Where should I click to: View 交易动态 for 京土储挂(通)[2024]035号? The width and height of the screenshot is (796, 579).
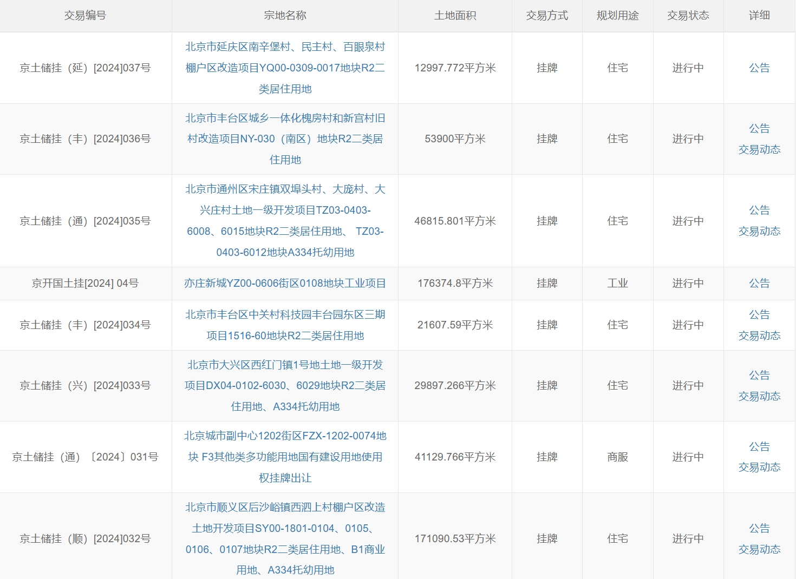tap(759, 232)
